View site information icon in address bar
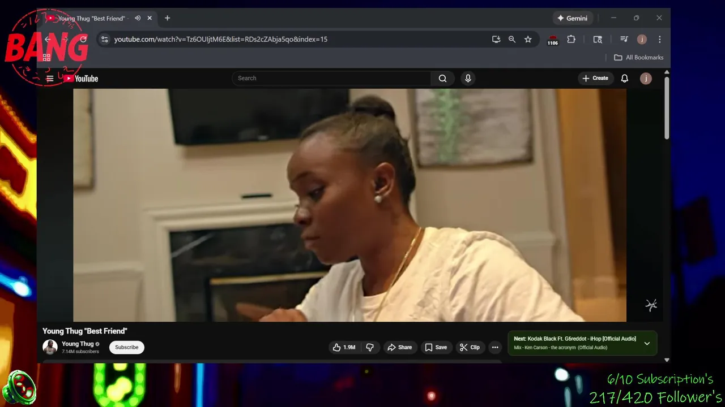The width and height of the screenshot is (725, 407). point(104,39)
